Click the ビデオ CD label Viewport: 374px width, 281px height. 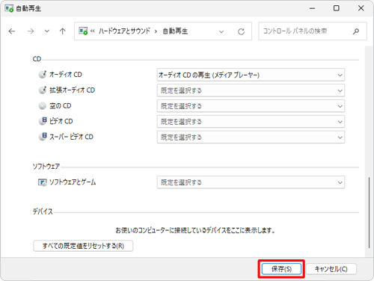[x=61, y=121]
